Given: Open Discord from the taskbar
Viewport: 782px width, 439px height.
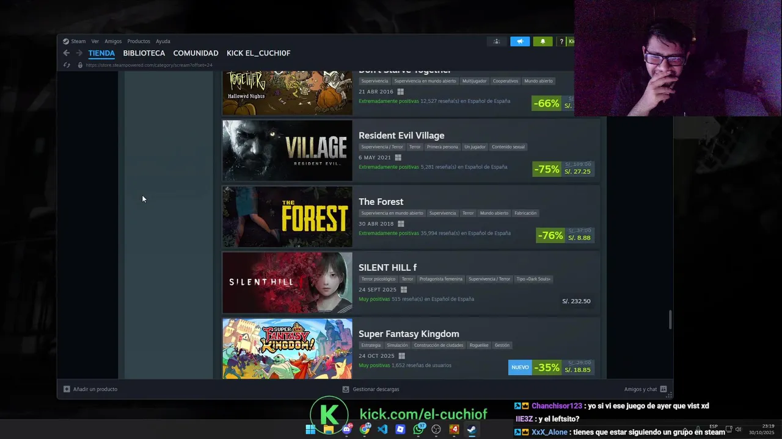Looking at the screenshot, I should 347,429.
